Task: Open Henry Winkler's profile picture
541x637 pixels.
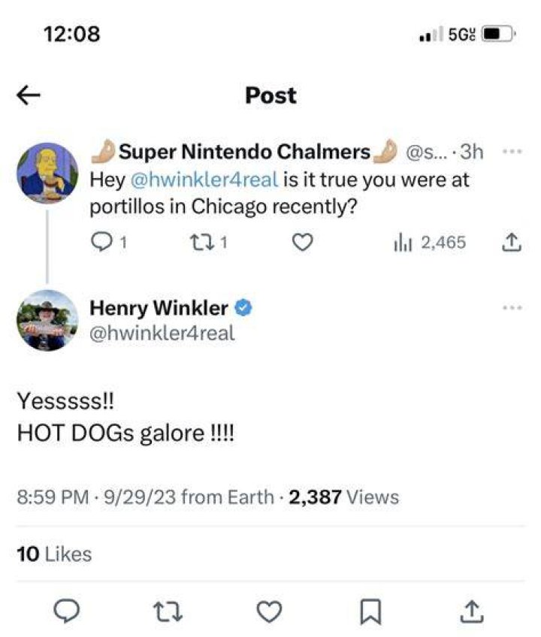Action: [x=47, y=320]
